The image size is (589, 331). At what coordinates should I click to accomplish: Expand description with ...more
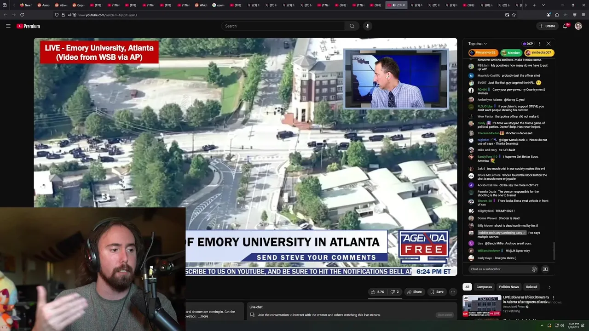203,316
